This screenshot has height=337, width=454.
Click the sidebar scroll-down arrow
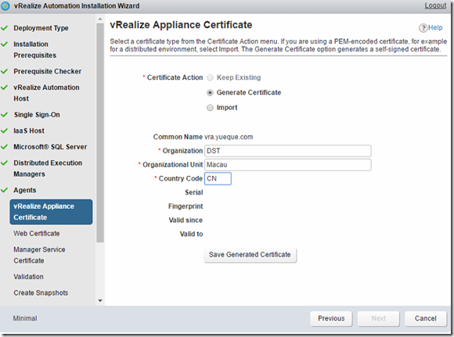coord(100,300)
